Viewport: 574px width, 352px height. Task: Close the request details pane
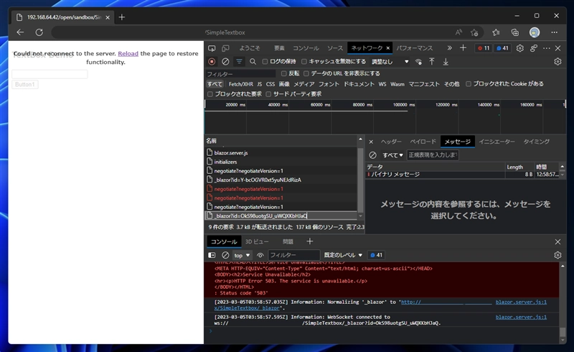371,142
